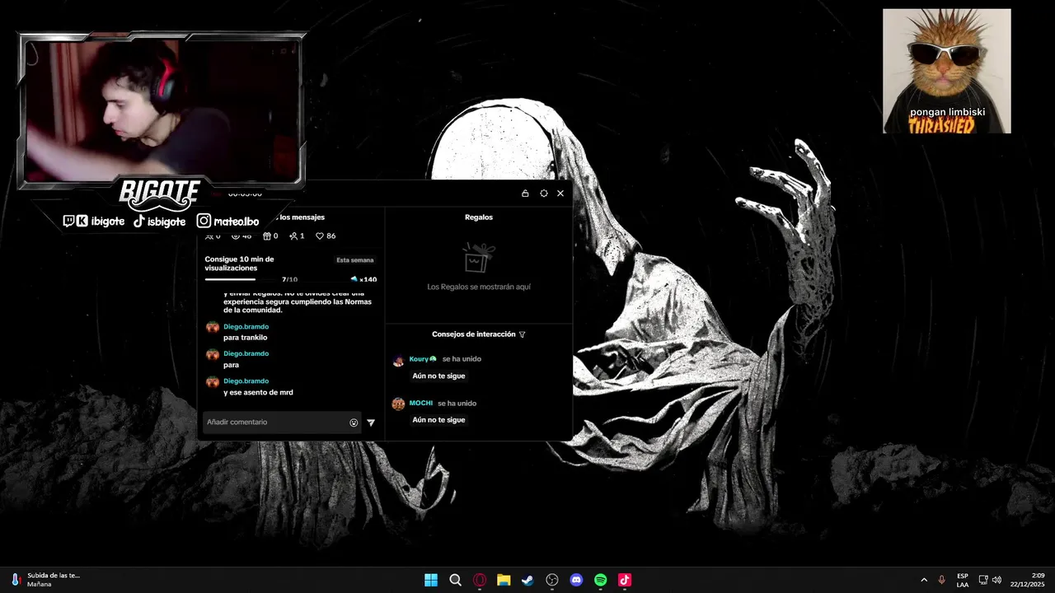The image size is (1055, 593).
Task: Open the weather widget 'Subida de las te...'
Action: (45, 580)
